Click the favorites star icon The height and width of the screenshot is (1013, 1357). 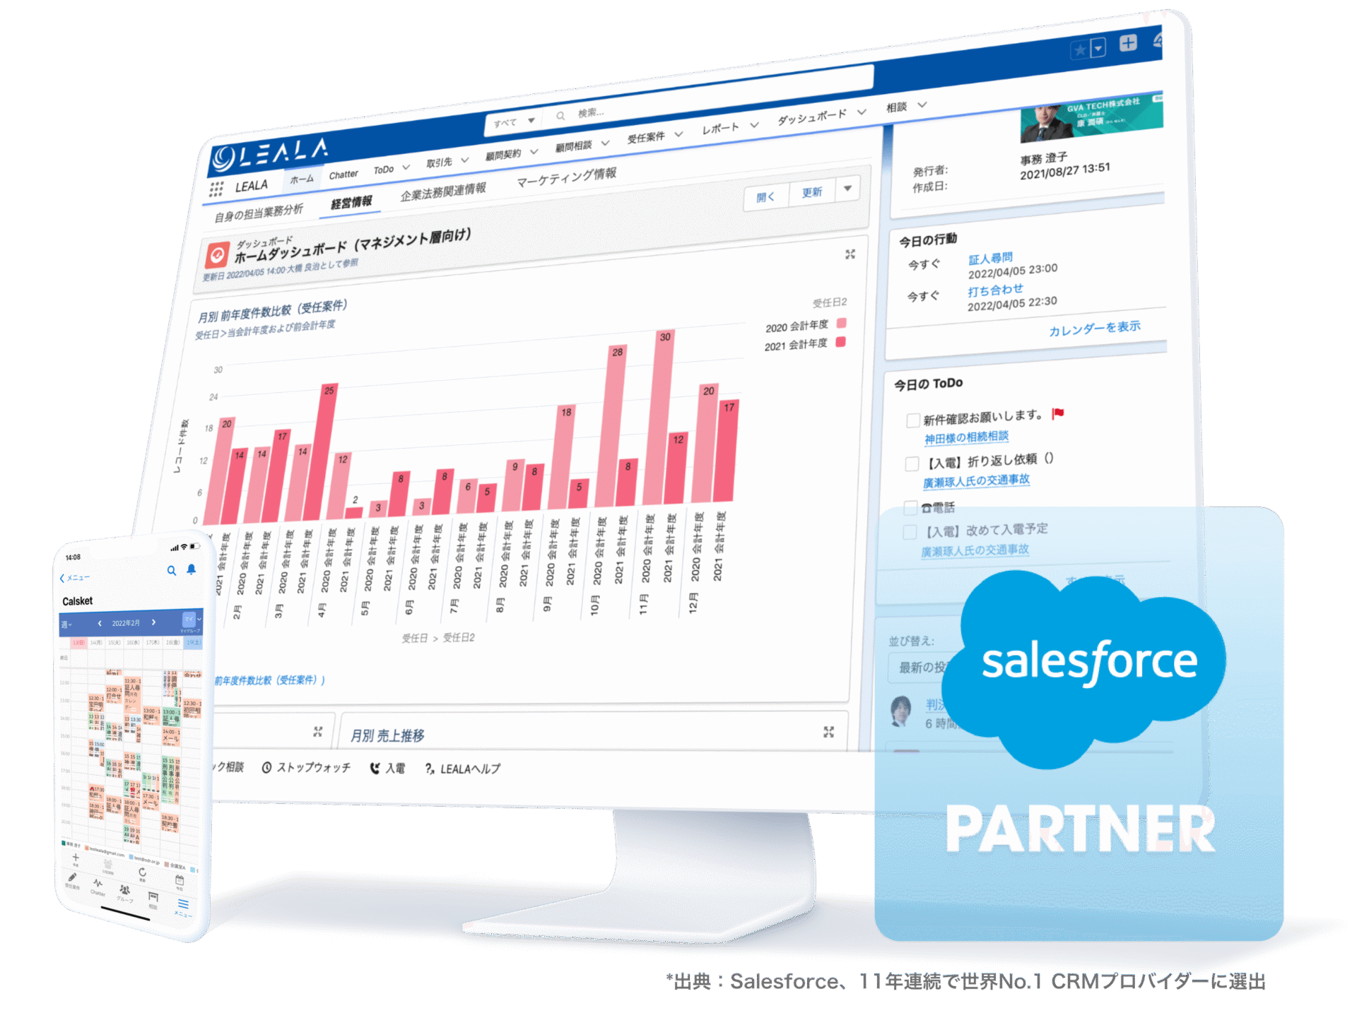(1080, 50)
